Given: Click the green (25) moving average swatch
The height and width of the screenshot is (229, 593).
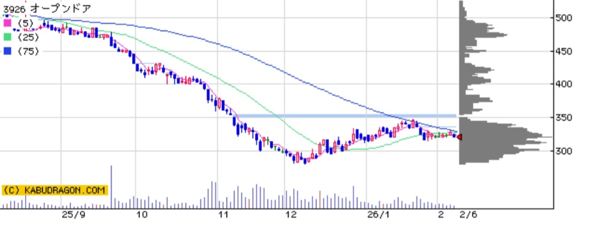Looking at the screenshot, I should 7,36.
